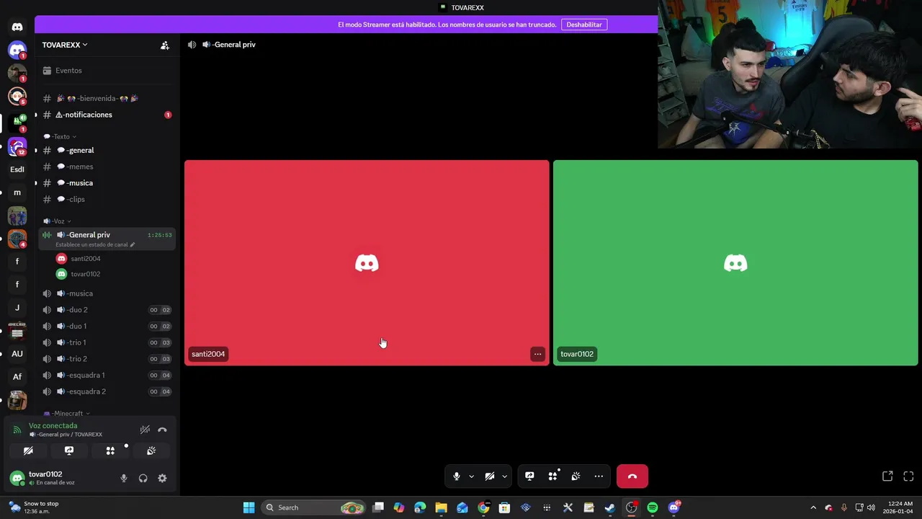The image size is (922, 519).
Task: Set channel status pencil link
Action: point(95,244)
